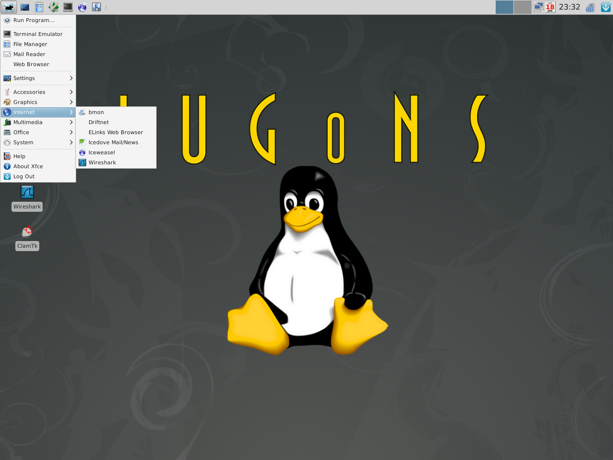Launch Driftnet from the Internet submenu
This screenshot has height=460, width=613.
pos(116,122)
